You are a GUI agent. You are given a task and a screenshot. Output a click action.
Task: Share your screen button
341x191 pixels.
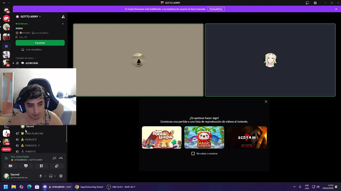point(26,166)
